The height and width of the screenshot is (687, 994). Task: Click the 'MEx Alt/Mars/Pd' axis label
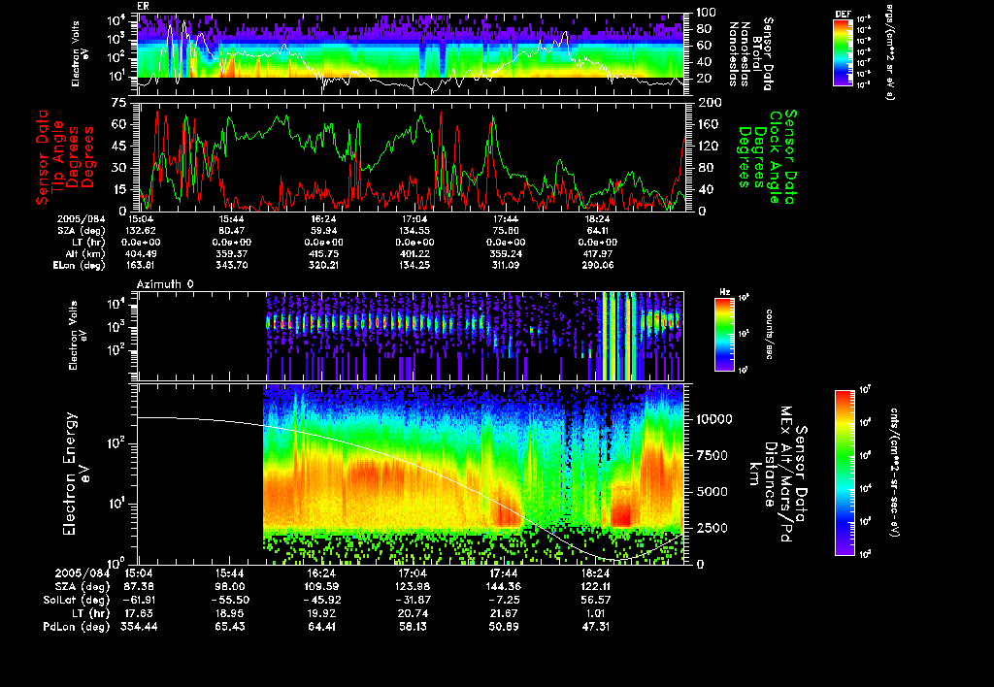786,474
